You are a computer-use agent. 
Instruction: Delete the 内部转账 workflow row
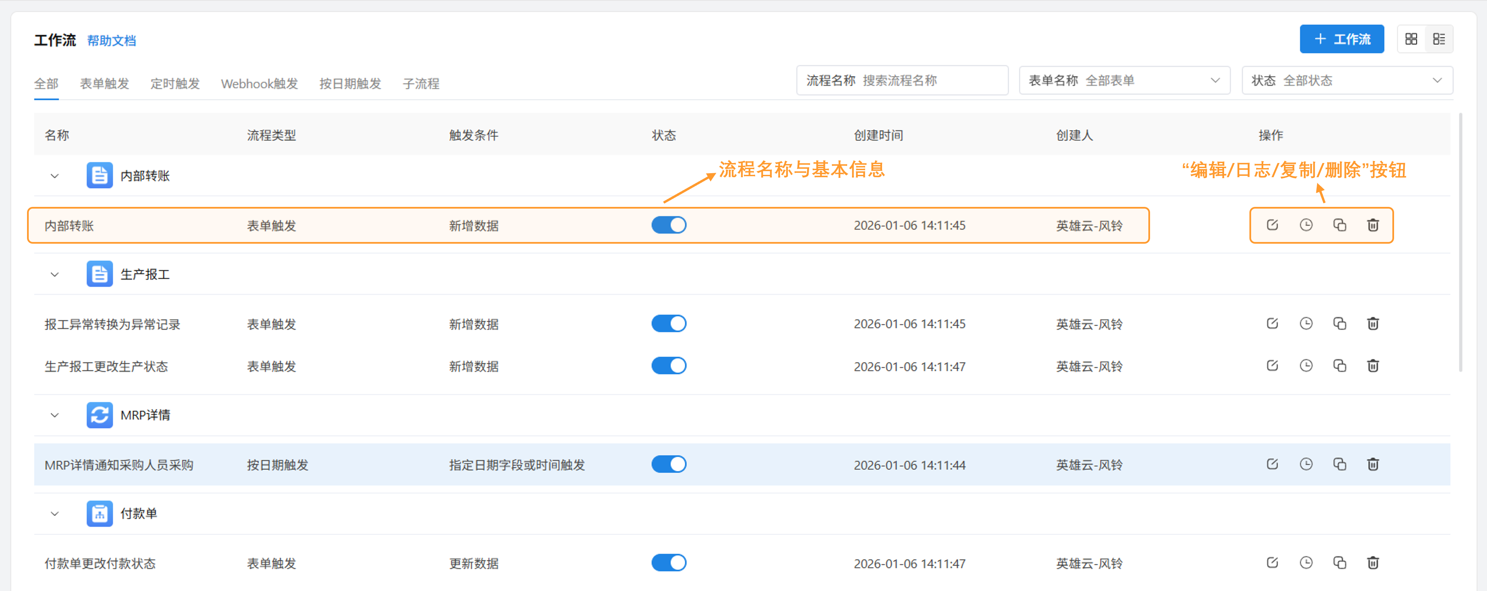[1373, 225]
